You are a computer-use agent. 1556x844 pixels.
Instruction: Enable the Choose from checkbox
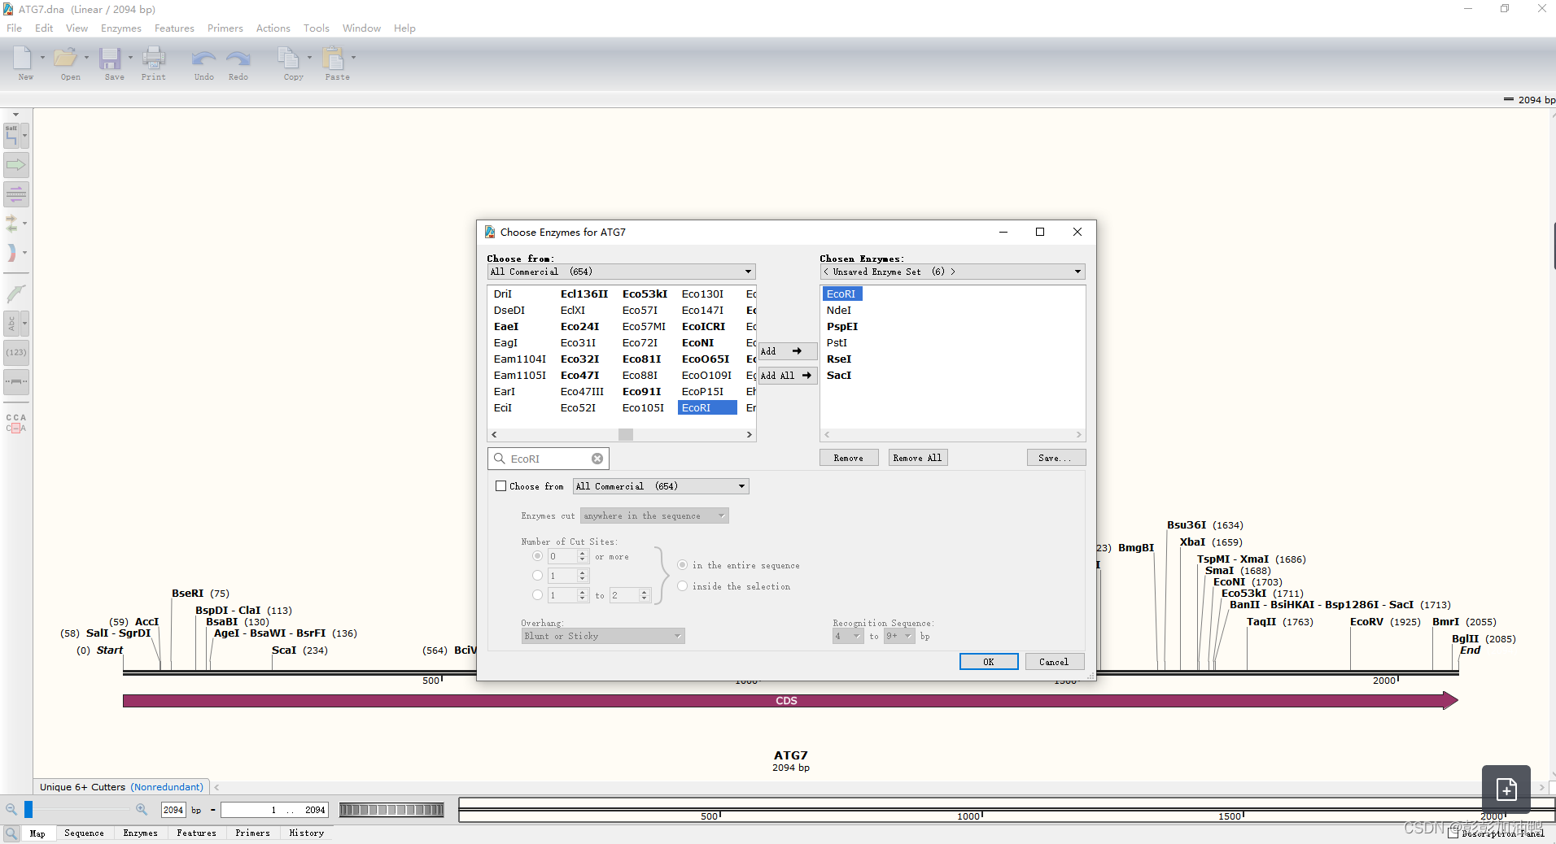501,486
